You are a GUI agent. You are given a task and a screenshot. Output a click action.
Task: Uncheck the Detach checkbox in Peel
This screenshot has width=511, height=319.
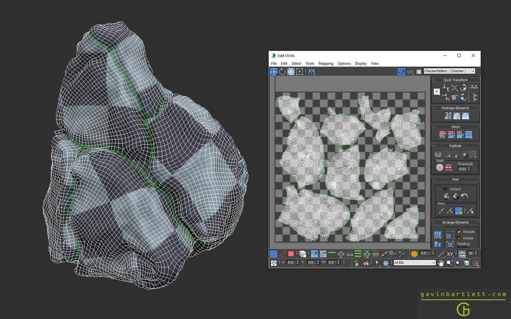(x=445, y=189)
